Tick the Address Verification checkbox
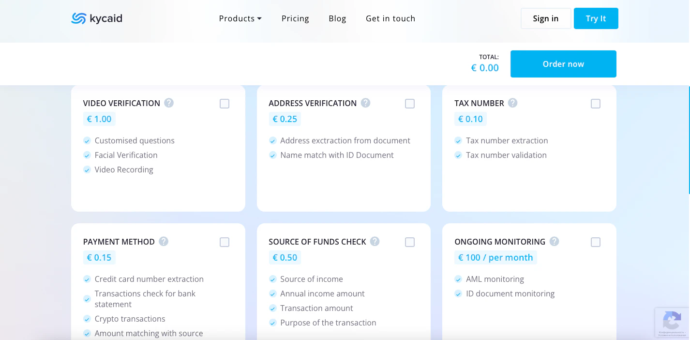690x340 pixels. [410, 104]
